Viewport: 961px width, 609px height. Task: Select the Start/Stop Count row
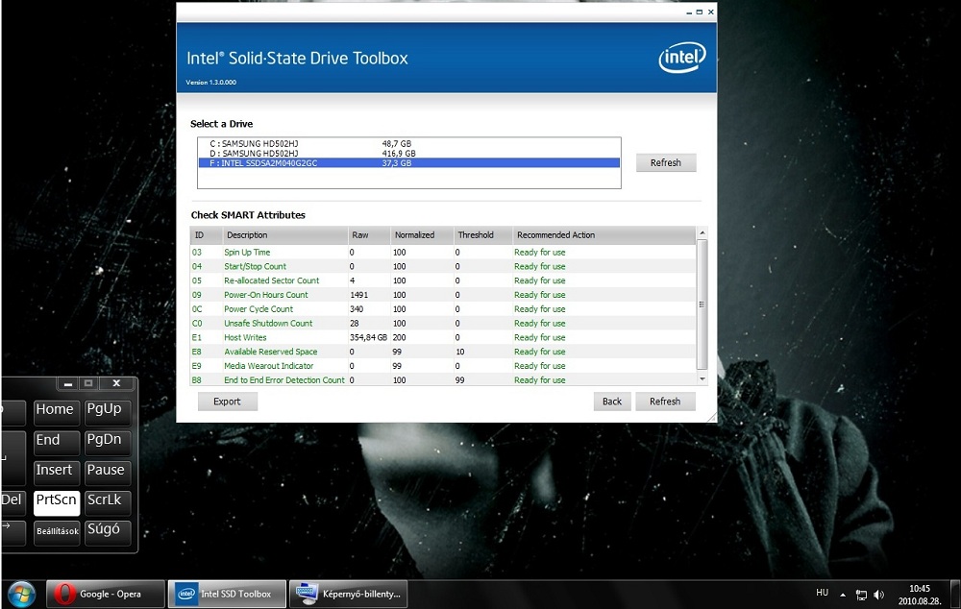pyautogui.click(x=443, y=266)
